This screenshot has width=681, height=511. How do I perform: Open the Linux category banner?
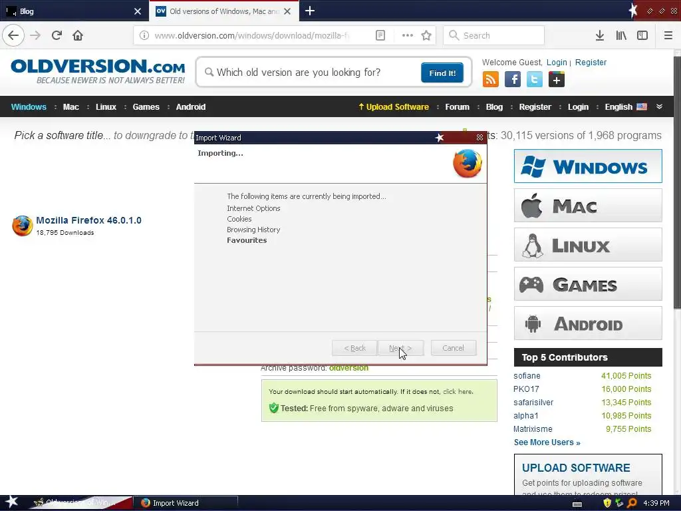588,245
